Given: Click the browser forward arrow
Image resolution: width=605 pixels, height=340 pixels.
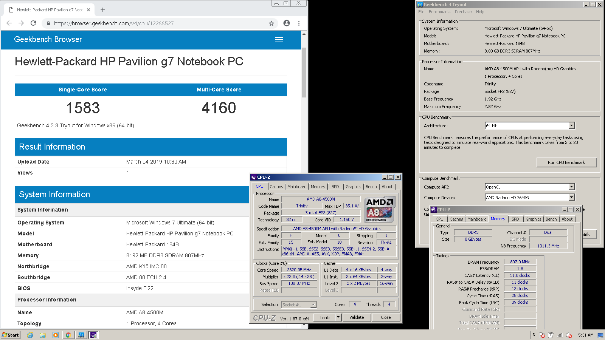Looking at the screenshot, I should pyautogui.click(x=21, y=23).
